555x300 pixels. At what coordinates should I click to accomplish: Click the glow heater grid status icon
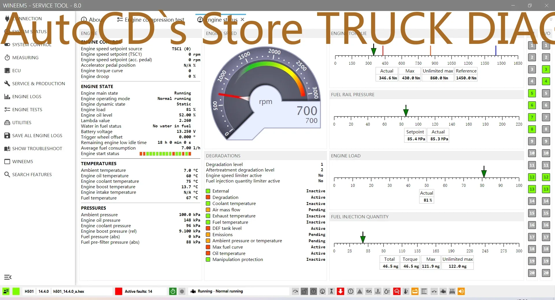[x=452, y=291]
